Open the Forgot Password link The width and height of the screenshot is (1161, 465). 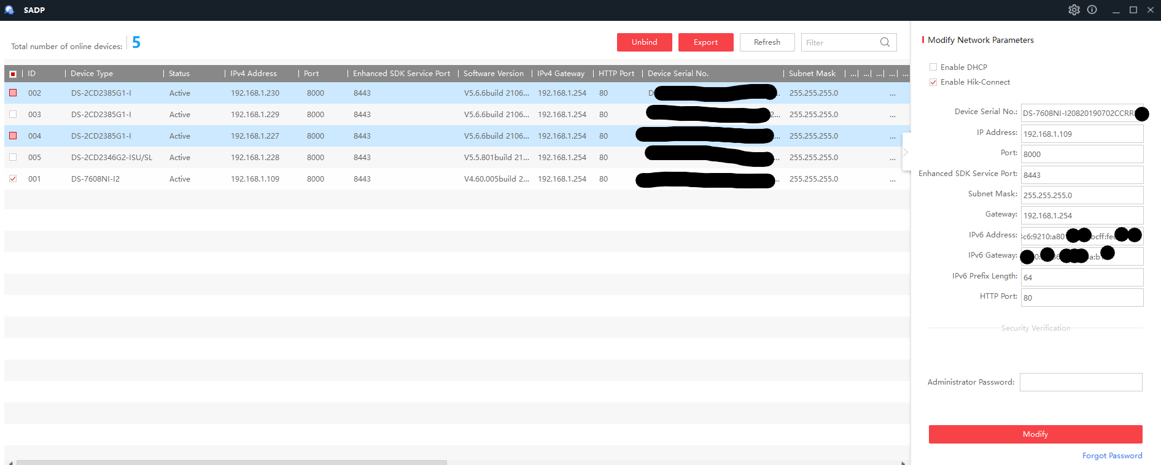[1112, 456]
